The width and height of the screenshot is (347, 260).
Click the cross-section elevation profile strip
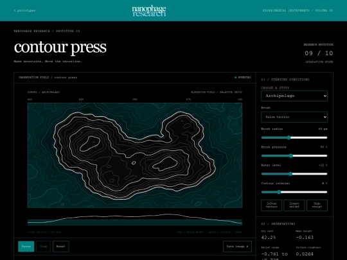[135, 220]
